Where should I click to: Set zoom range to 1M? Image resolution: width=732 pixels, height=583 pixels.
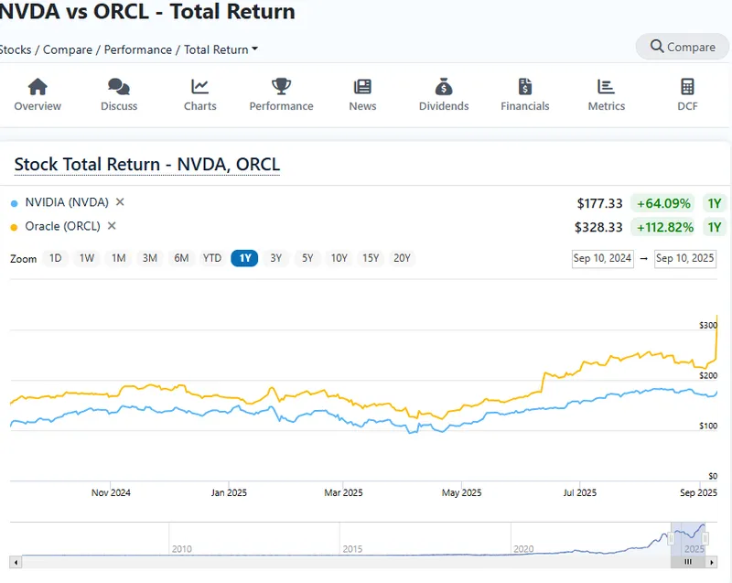119,258
